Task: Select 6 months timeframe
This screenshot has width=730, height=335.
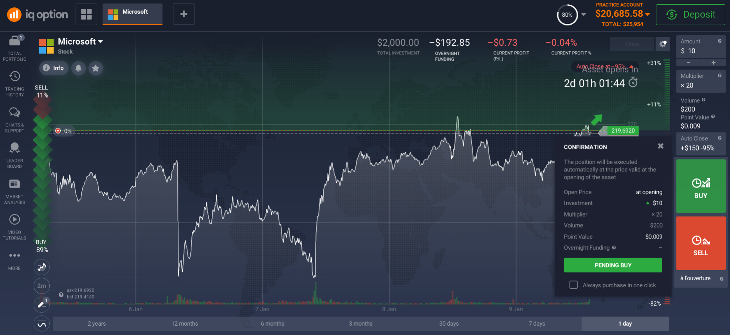Action: [273, 324]
